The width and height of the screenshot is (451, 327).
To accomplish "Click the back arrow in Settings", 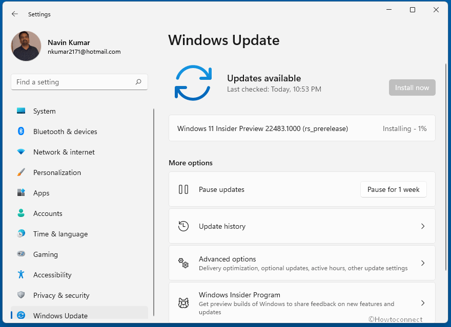I will pos(15,14).
